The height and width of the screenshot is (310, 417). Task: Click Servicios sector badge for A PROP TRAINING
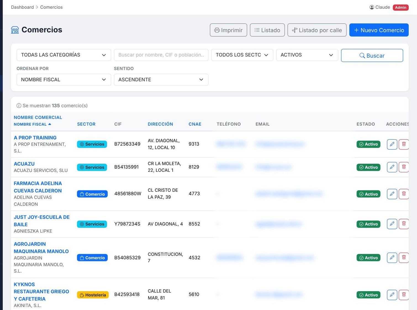coord(92,144)
